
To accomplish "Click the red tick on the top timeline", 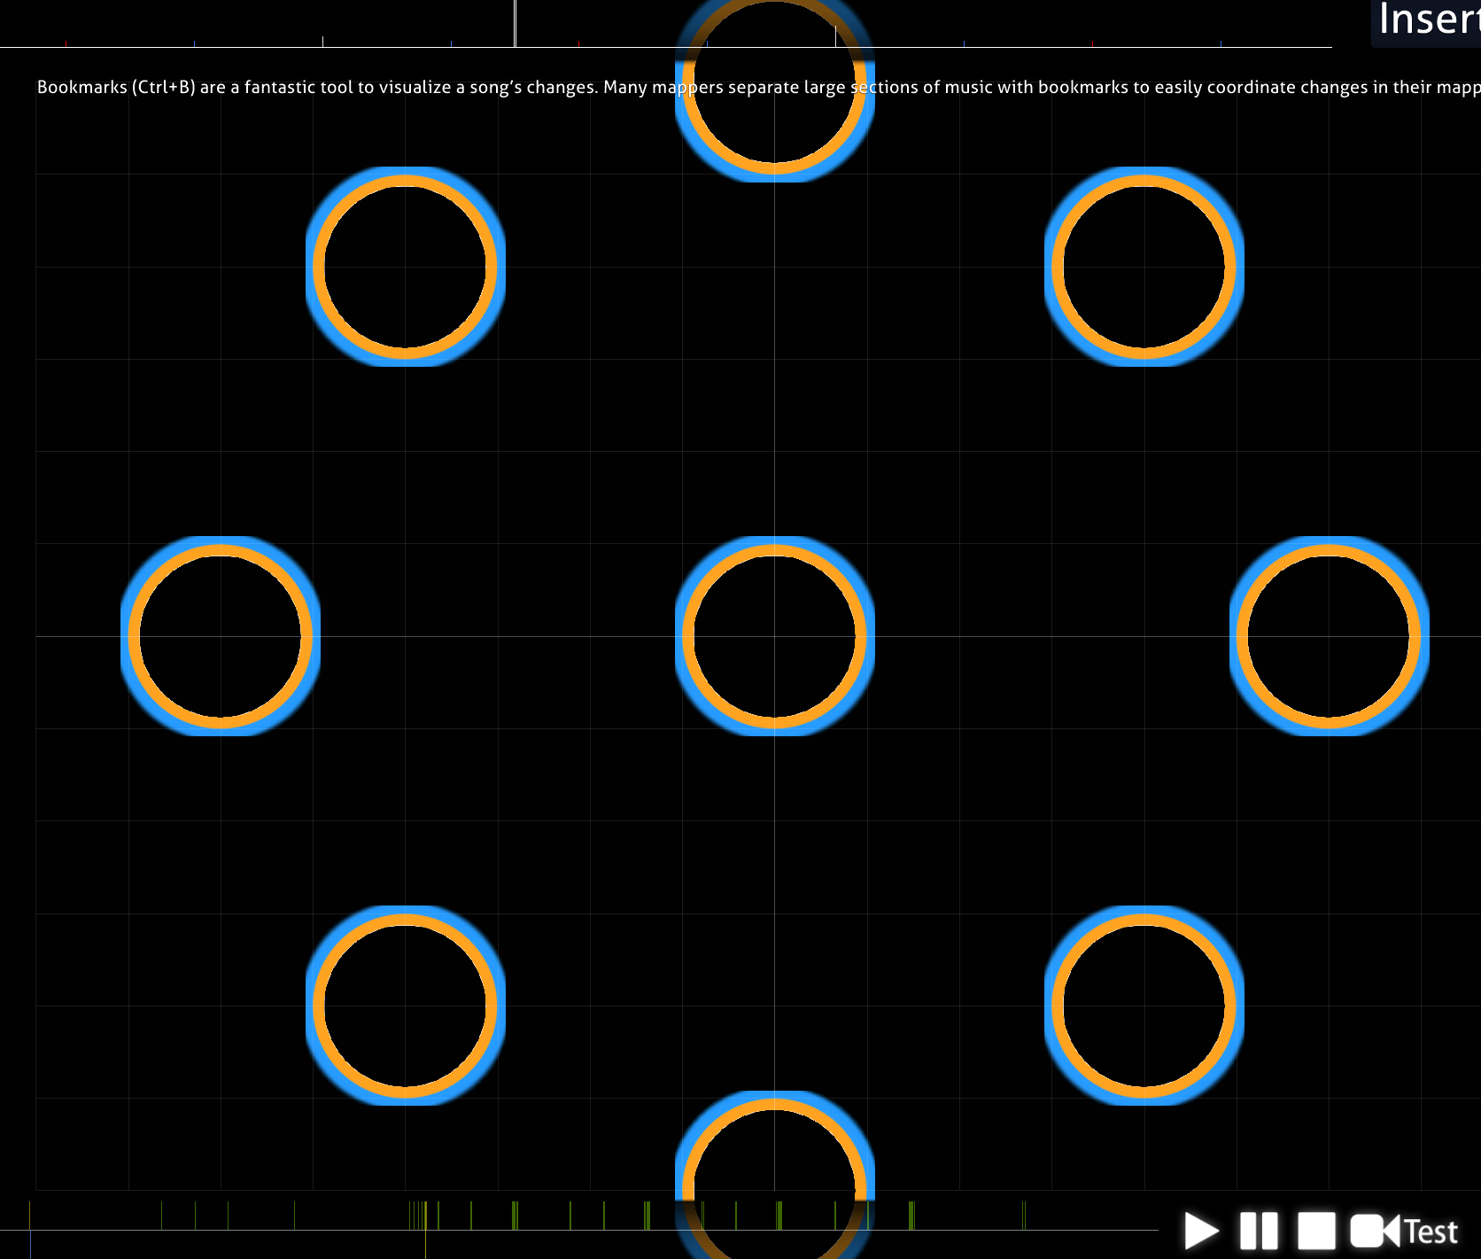I will 66,43.
